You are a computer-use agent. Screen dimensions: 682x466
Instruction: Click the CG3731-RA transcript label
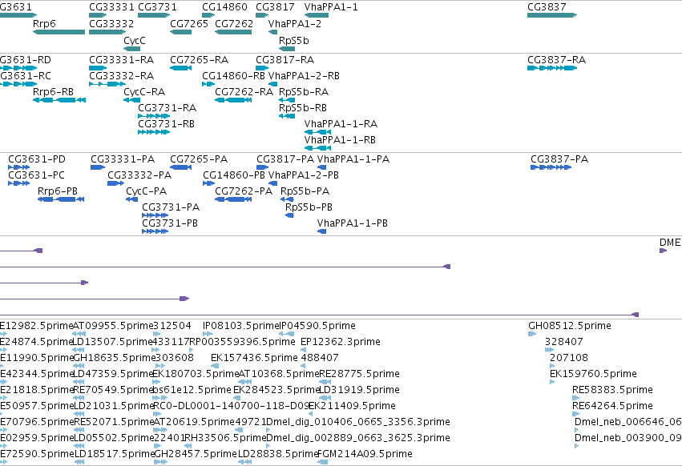pyautogui.click(x=167, y=108)
